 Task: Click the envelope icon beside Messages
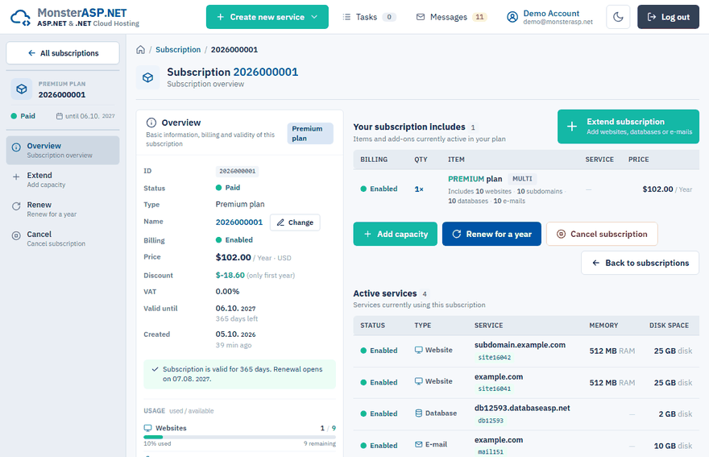(421, 17)
